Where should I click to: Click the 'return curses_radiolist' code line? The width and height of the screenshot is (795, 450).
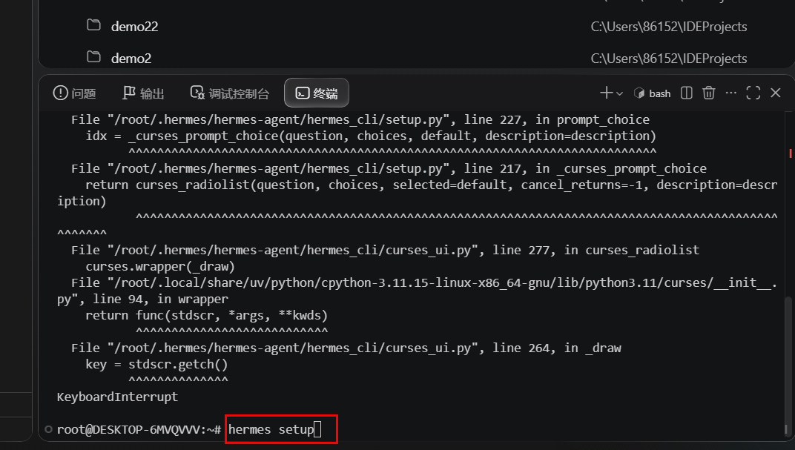tap(432, 185)
